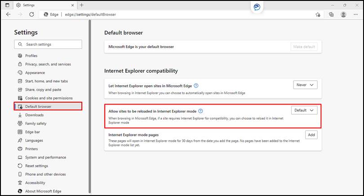Expand the Never dropdown
Screen dimensions: 364x196
pos(305,85)
